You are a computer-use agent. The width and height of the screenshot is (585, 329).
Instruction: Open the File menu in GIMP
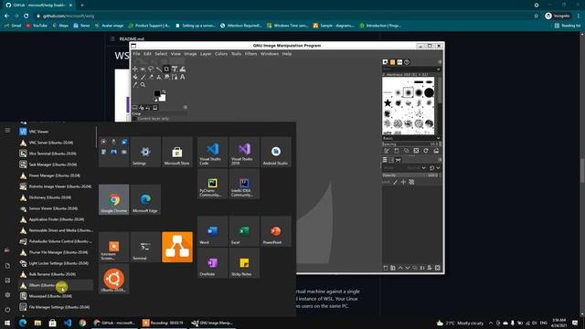[x=136, y=54]
